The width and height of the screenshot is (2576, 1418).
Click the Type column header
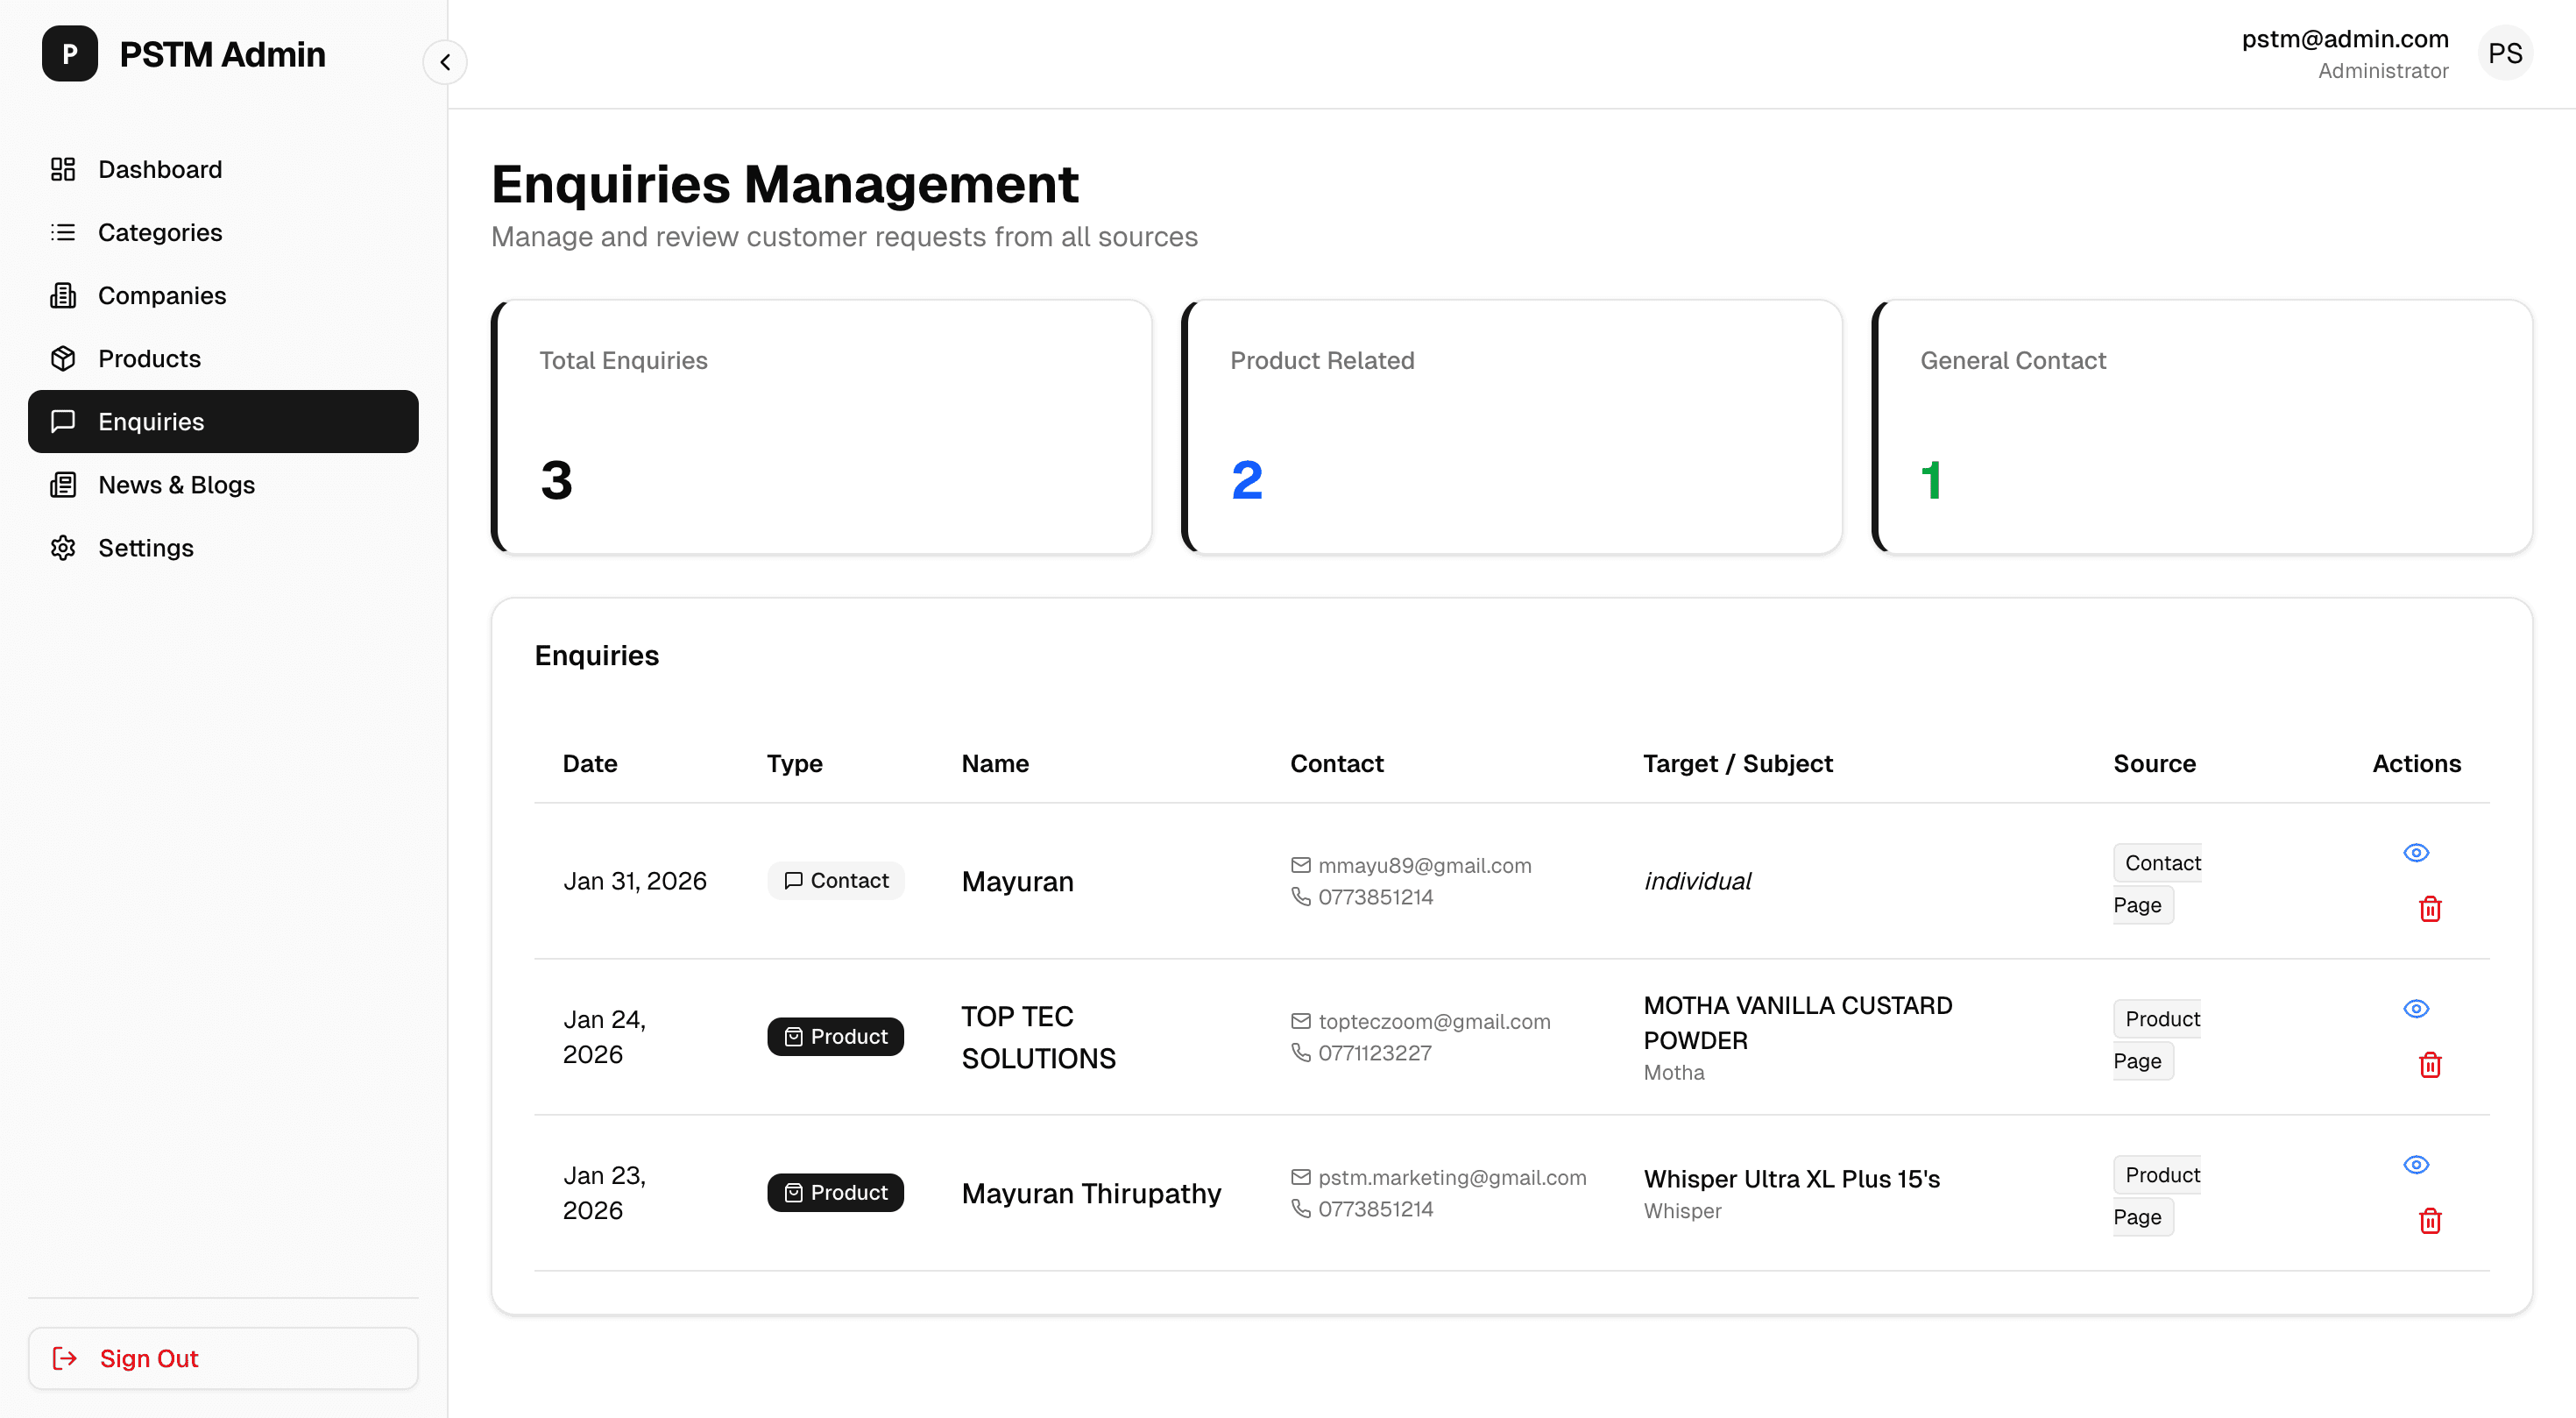[794, 763]
